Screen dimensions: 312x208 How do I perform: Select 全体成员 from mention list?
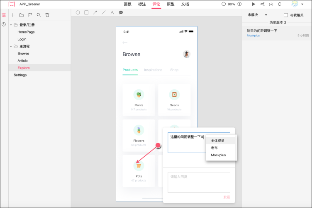218,141
